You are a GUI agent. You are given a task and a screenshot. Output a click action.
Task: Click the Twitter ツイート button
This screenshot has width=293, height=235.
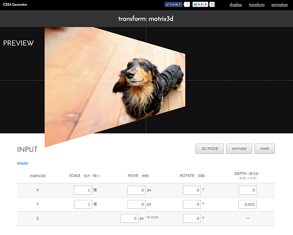200,4
